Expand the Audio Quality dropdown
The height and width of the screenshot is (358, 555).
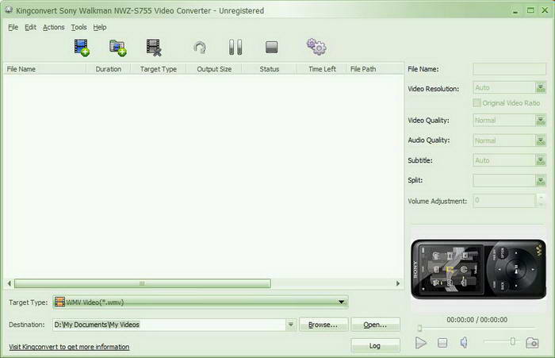click(x=541, y=141)
